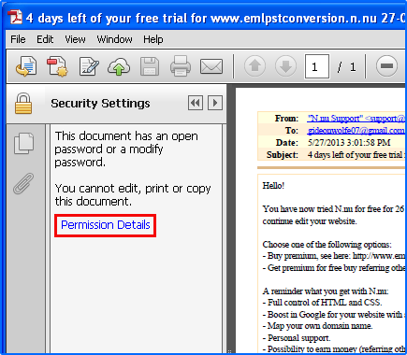
Task: Open the Edit menu
Action: point(45,39)
